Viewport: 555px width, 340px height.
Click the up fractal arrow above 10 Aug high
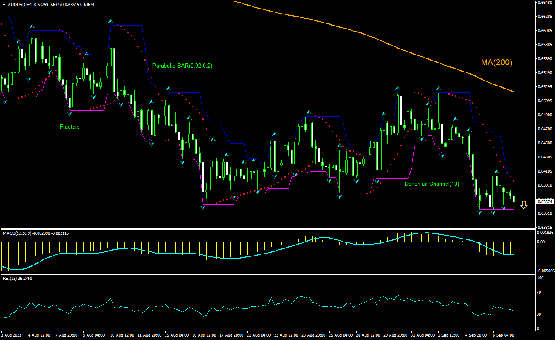coord(110,21)
